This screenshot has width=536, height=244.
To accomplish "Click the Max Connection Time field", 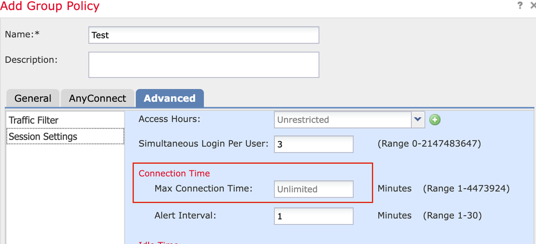I will click(x=314, y=189).
